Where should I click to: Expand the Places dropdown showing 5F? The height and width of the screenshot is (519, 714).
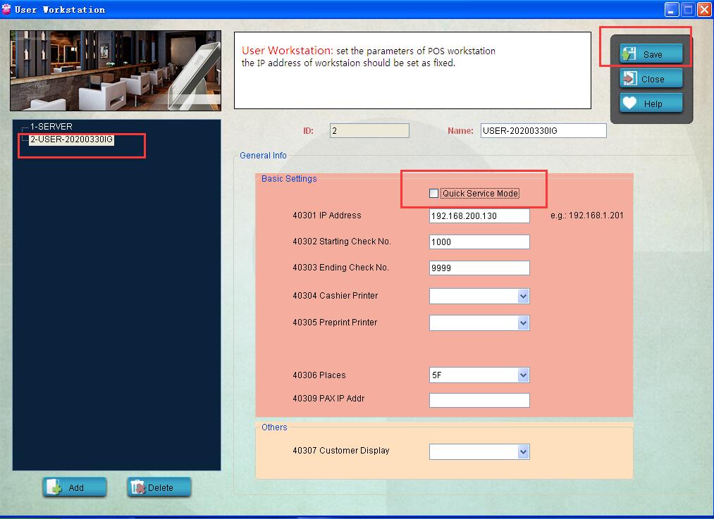(523, 375)
